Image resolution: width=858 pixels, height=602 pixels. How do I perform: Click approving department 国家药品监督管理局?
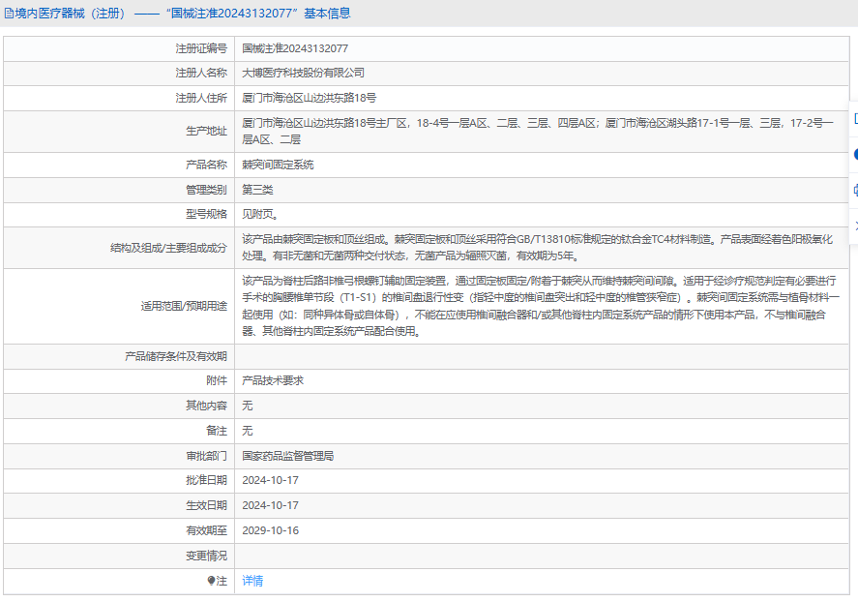(287, 455)
